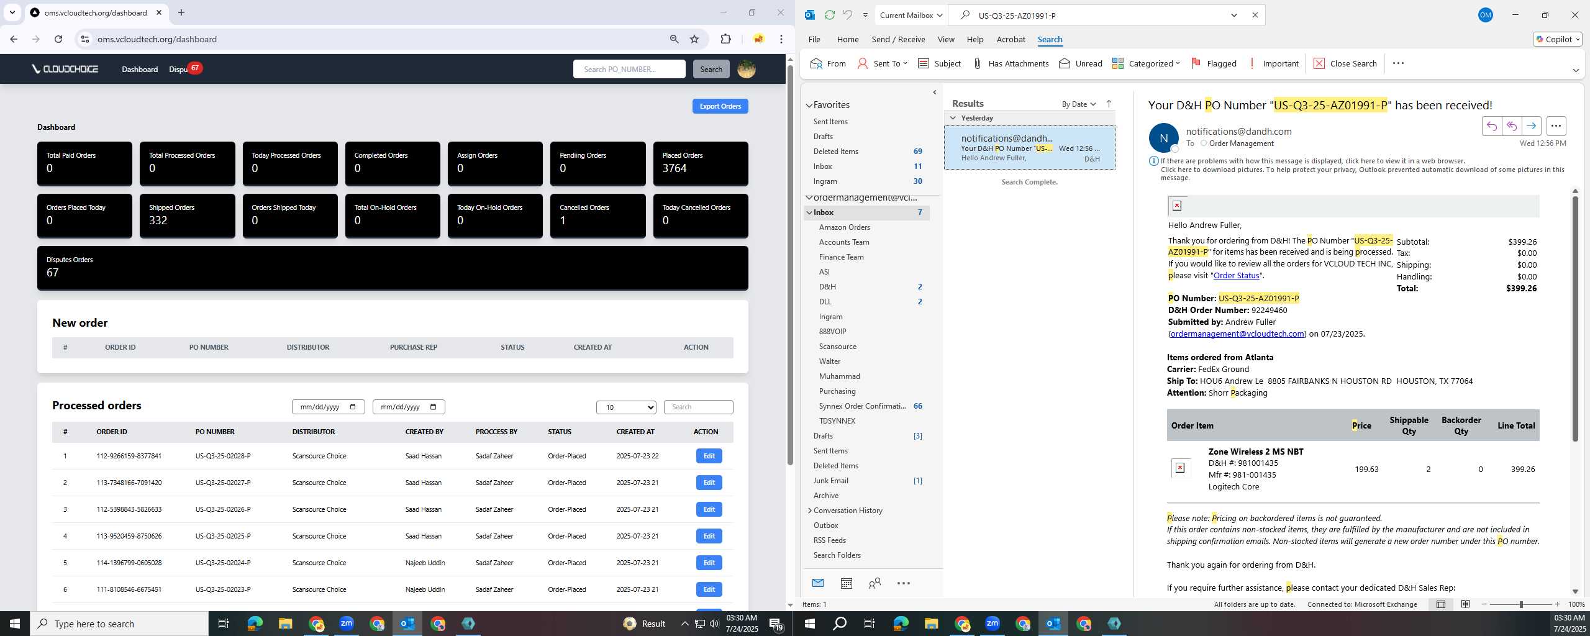Viewport: 1590px width, 636px height.
Task: Open Order Status link in email
Action: [1236, 275]
